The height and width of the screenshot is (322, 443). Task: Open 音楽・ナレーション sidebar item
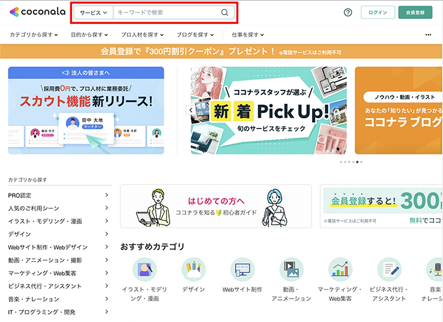pos(58,299)
